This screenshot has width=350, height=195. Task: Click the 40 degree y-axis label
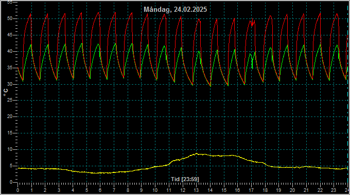coord(10,51)
